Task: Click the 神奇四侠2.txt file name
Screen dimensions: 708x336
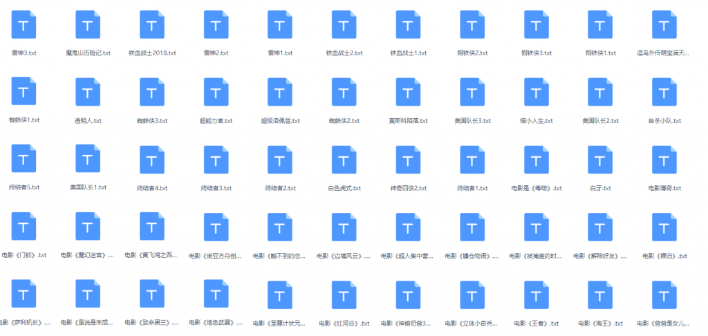Action: [x=408, y=188]
